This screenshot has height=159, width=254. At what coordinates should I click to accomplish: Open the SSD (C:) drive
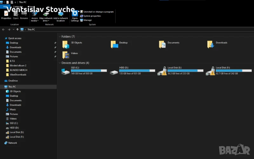click(x=66, y=72)
